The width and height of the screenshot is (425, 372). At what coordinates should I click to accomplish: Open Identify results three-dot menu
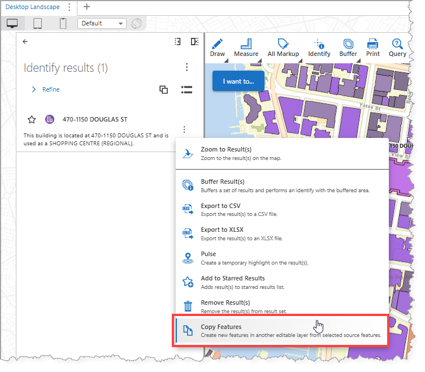tap(187, 67)
